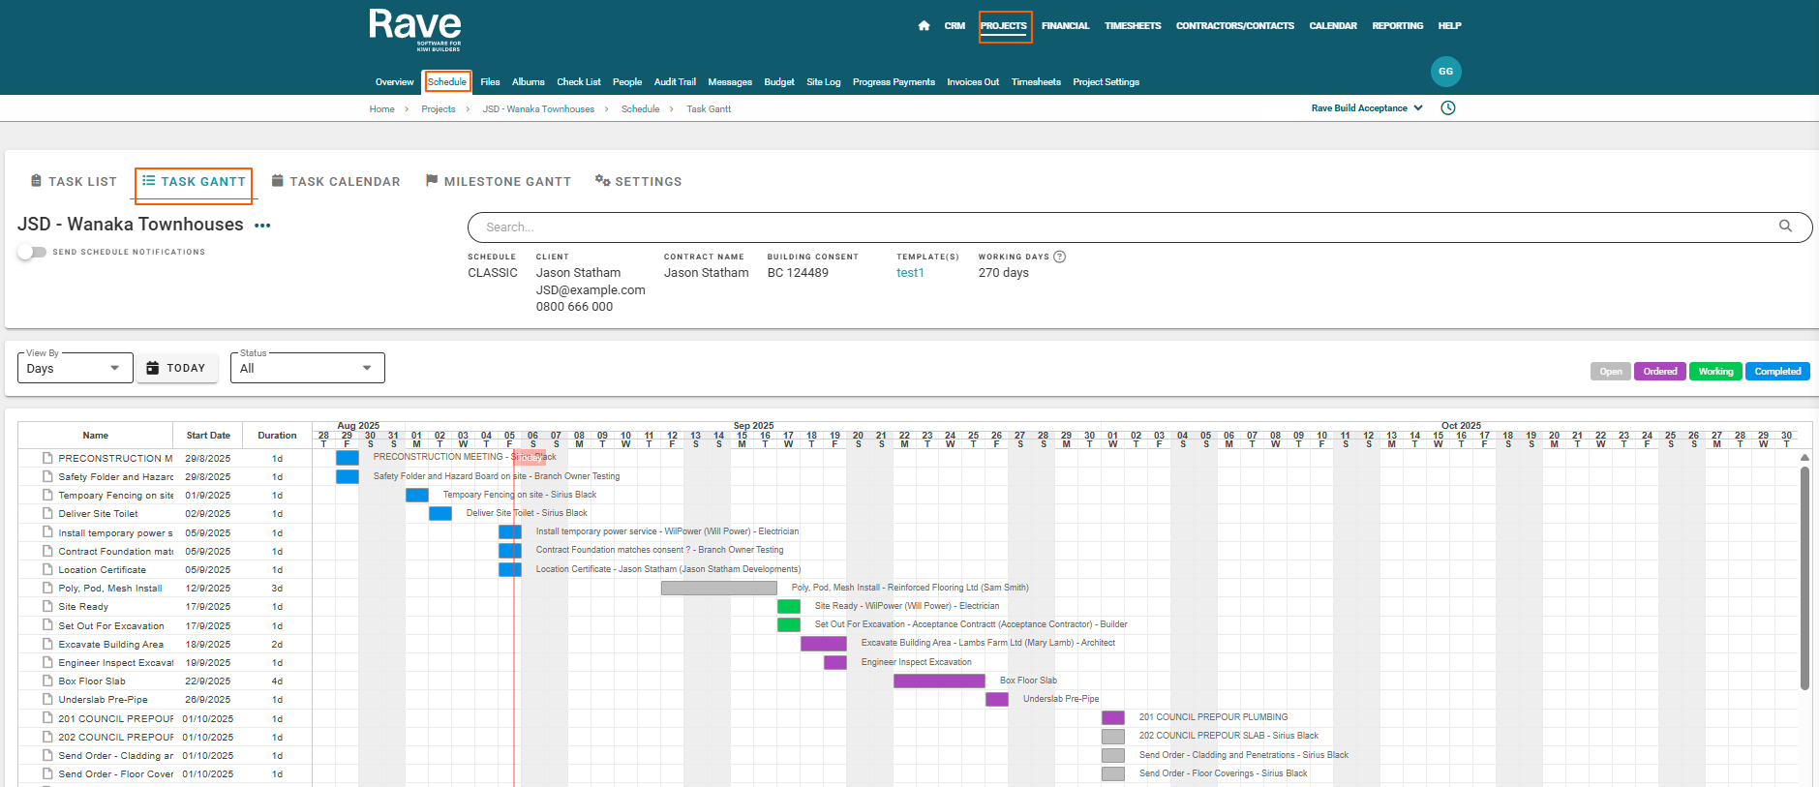Open the Status All dropdown
1819x787 pixels.
click(307, 368)
